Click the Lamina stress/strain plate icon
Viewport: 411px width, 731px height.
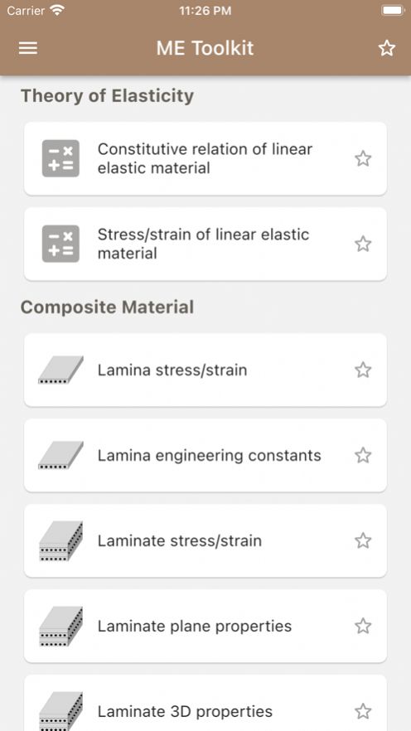click(x=60, y=370)
